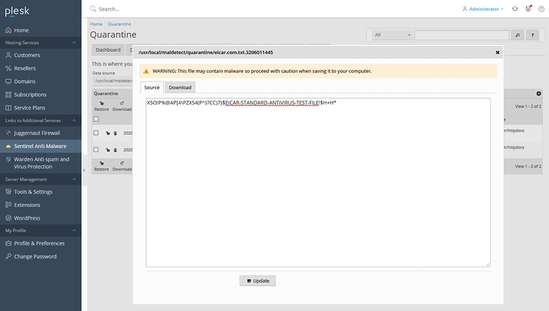Screen dimensions: 549x311
Task: Select Sentinel Anti-Malware
Action: click(x=40, y=146)
